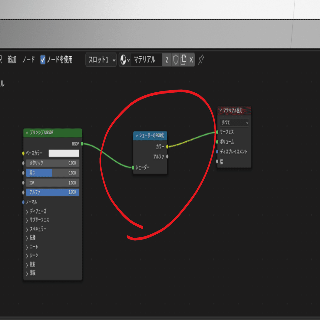Collapse the プリンシプルBSDF node
This screenshot has width=320, height=320.
[27, 133]
